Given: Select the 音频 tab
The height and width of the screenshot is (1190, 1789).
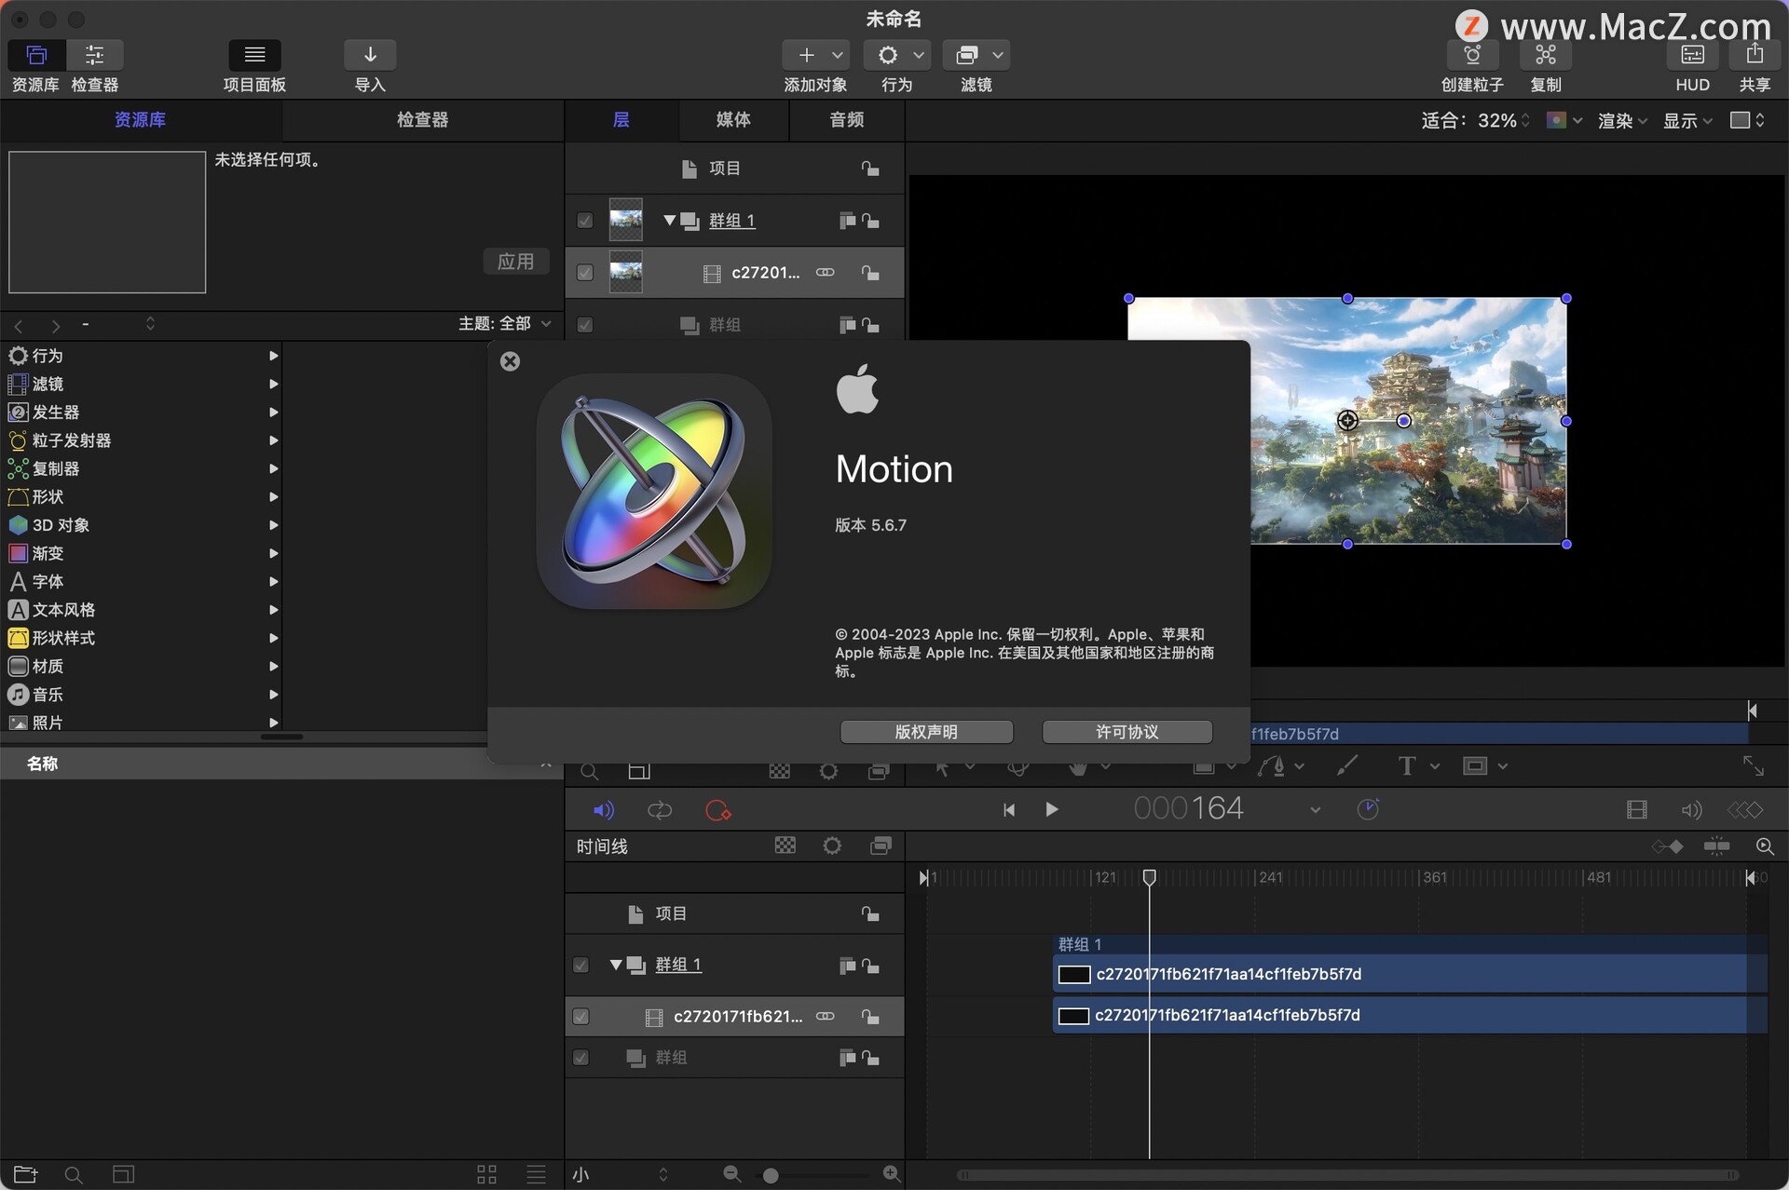Looking at the screenshot, I should coord(846,120).
